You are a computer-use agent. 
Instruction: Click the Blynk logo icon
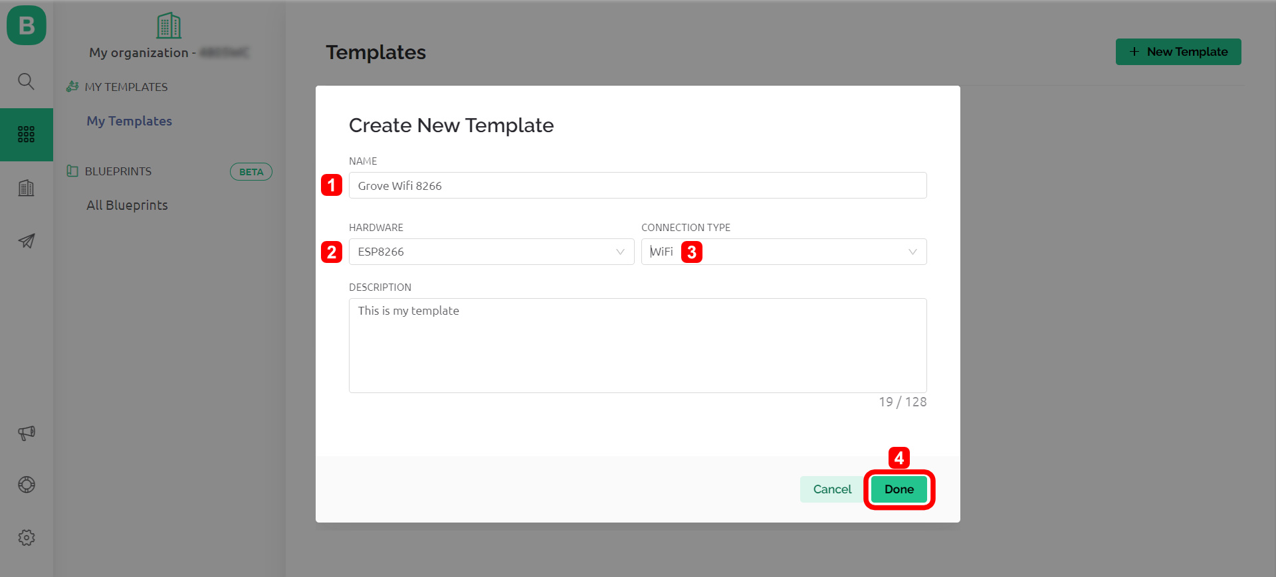pyautogui.click(x=27, y=25)
